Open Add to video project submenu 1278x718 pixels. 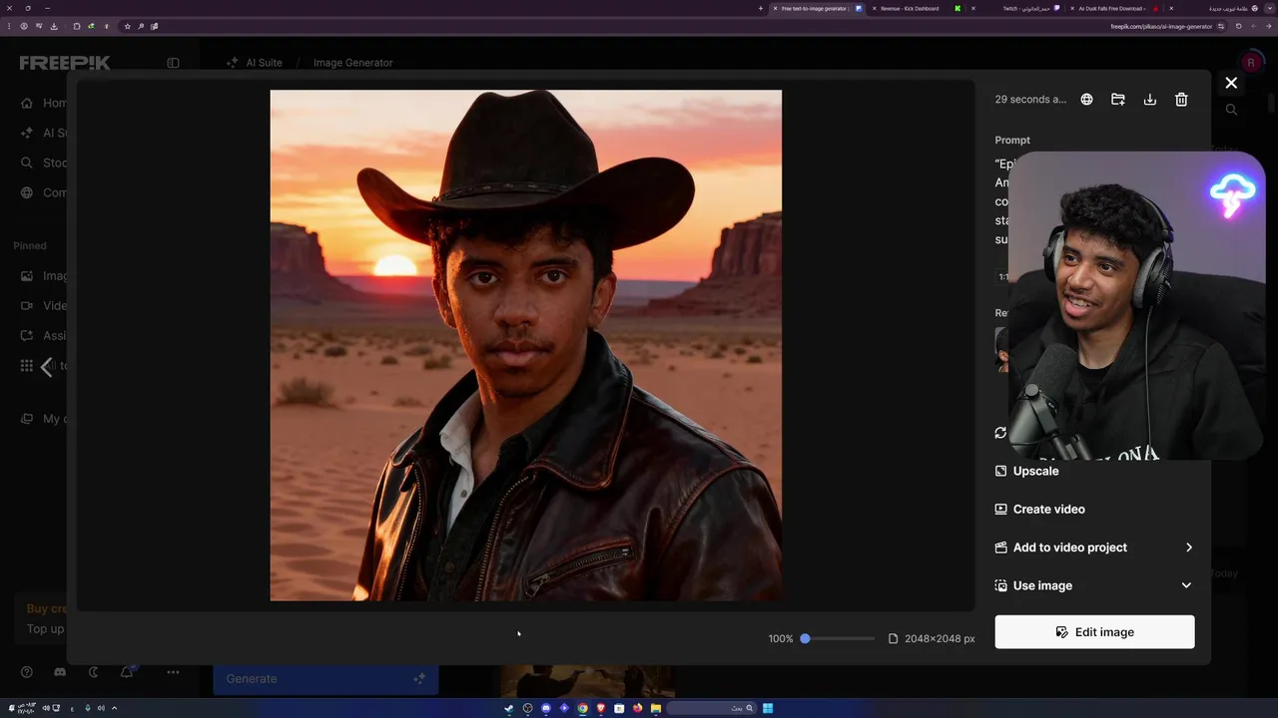coord(1094,547)
